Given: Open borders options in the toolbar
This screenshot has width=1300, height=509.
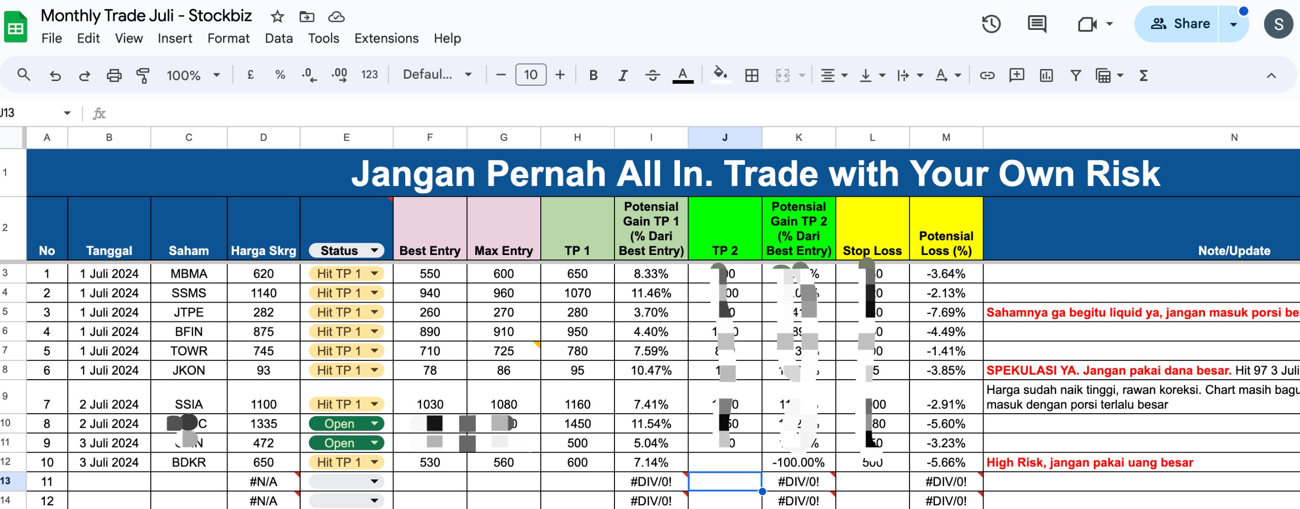Looking at the screenshot, I should [752, 75].
